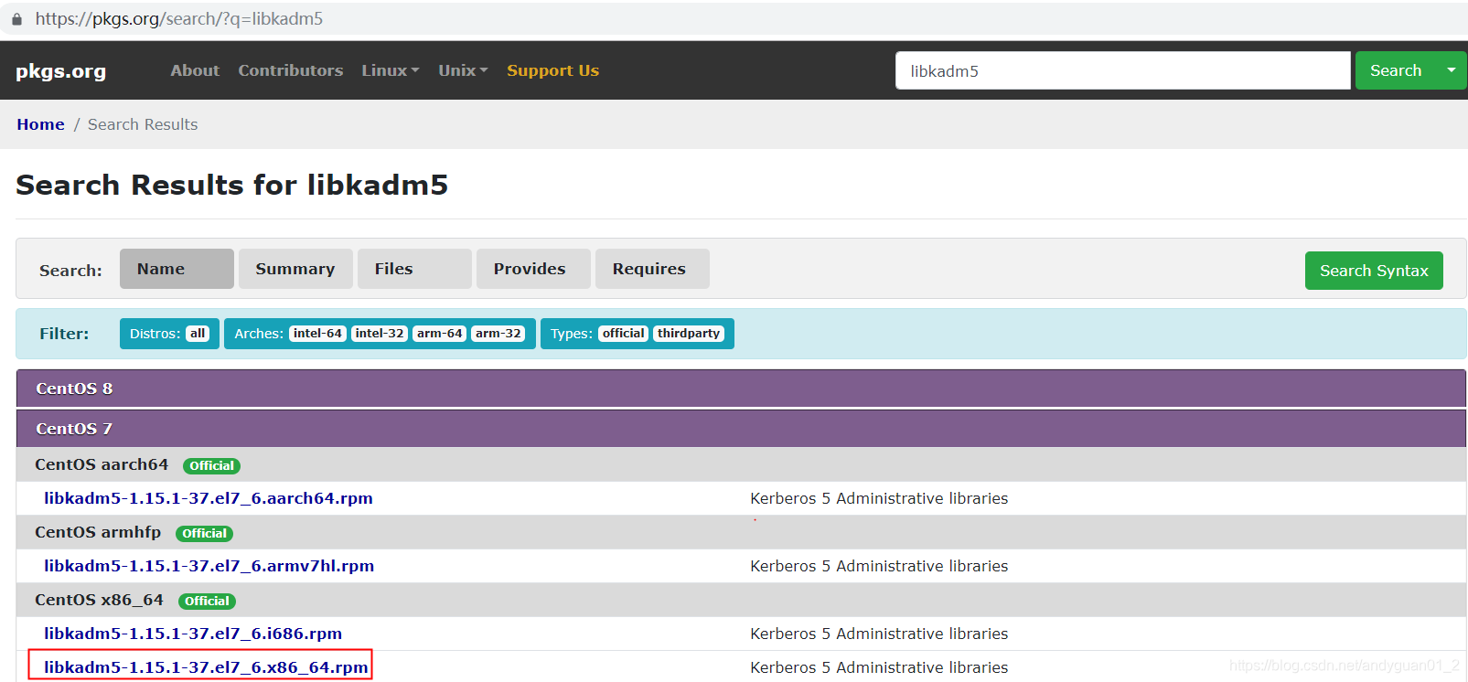Click Search Results breadcrumb text

[143, 124]
